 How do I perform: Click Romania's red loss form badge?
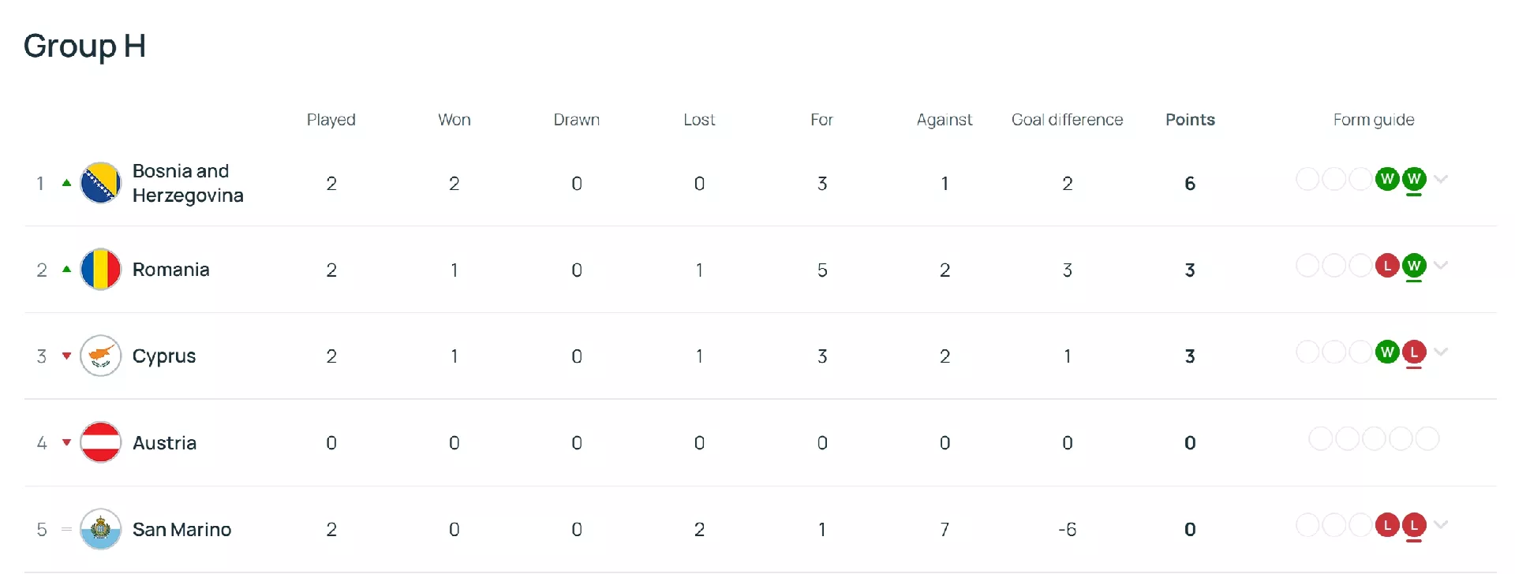coord(1387,266)
